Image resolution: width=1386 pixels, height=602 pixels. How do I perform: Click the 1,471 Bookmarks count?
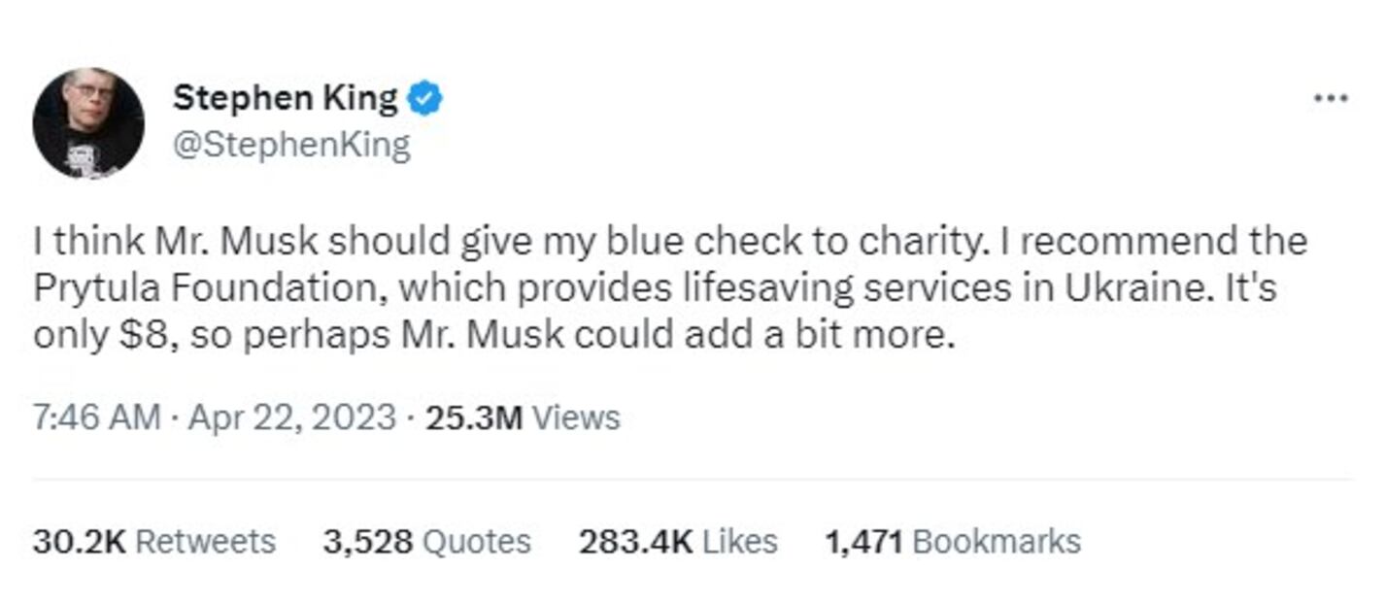pyautogui.click(x=952, y=541)
